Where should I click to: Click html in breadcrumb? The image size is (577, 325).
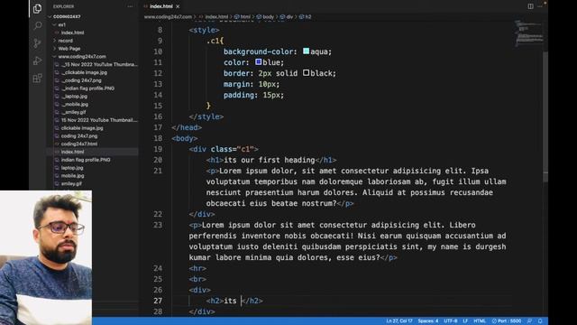coord(245,17)
